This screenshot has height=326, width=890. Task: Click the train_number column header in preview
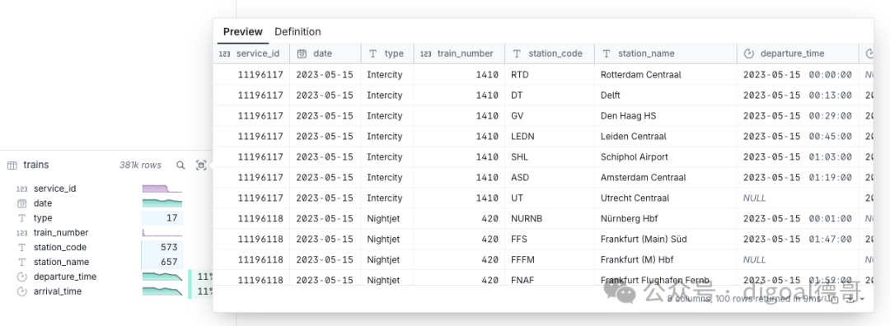pyautogui.click(x=459, y=54)
